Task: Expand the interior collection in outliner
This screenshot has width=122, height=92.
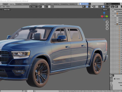Action: [115, 20]
